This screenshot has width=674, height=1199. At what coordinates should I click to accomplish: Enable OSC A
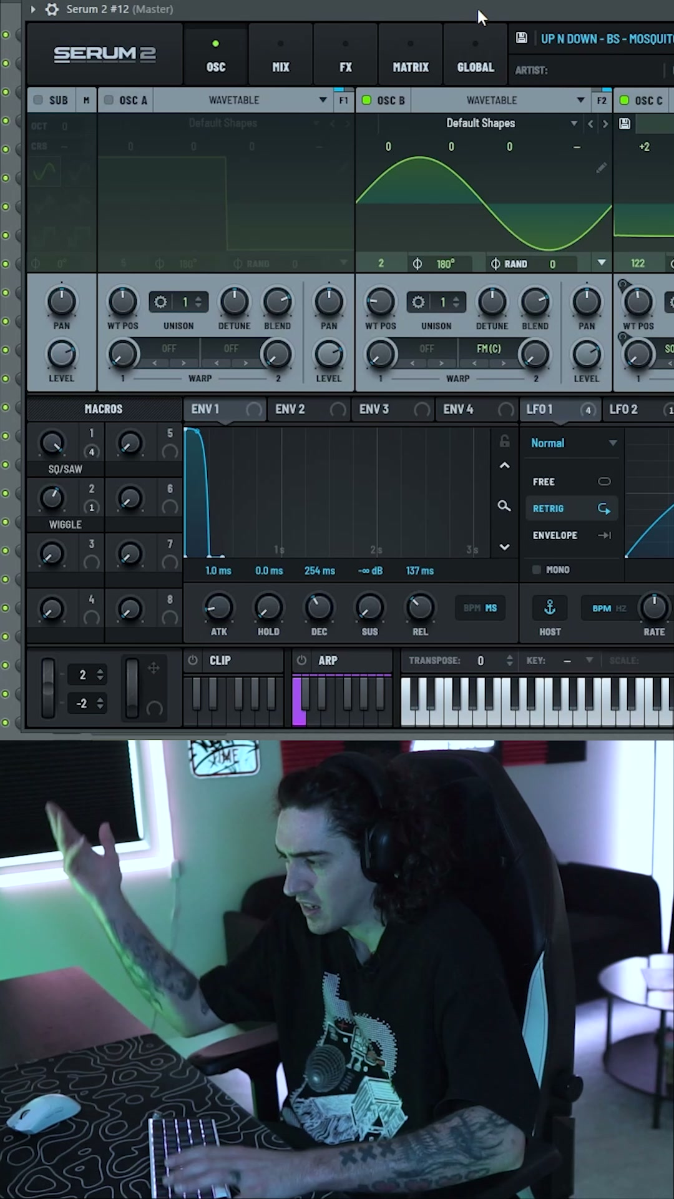click(109, 100)
